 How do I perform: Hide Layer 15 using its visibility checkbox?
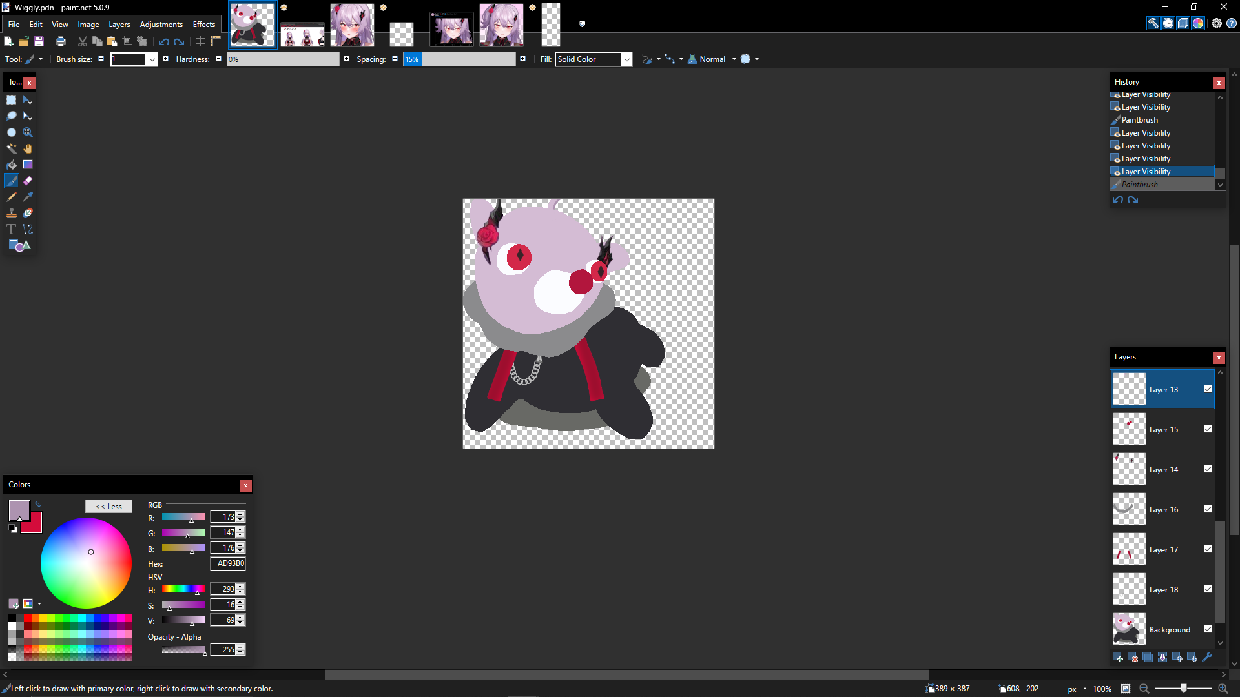(x=1208, y=429)
